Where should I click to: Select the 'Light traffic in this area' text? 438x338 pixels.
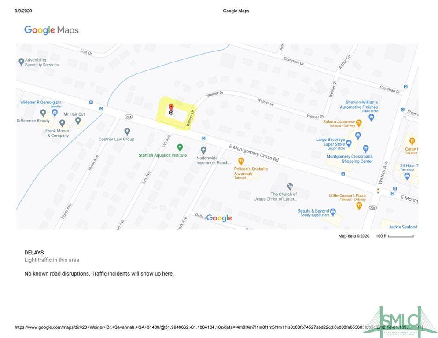52,260
